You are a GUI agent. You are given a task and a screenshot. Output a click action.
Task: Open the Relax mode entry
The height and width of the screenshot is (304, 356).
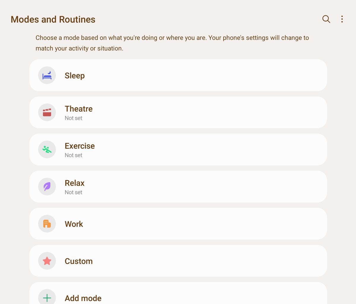click(178, 186)
